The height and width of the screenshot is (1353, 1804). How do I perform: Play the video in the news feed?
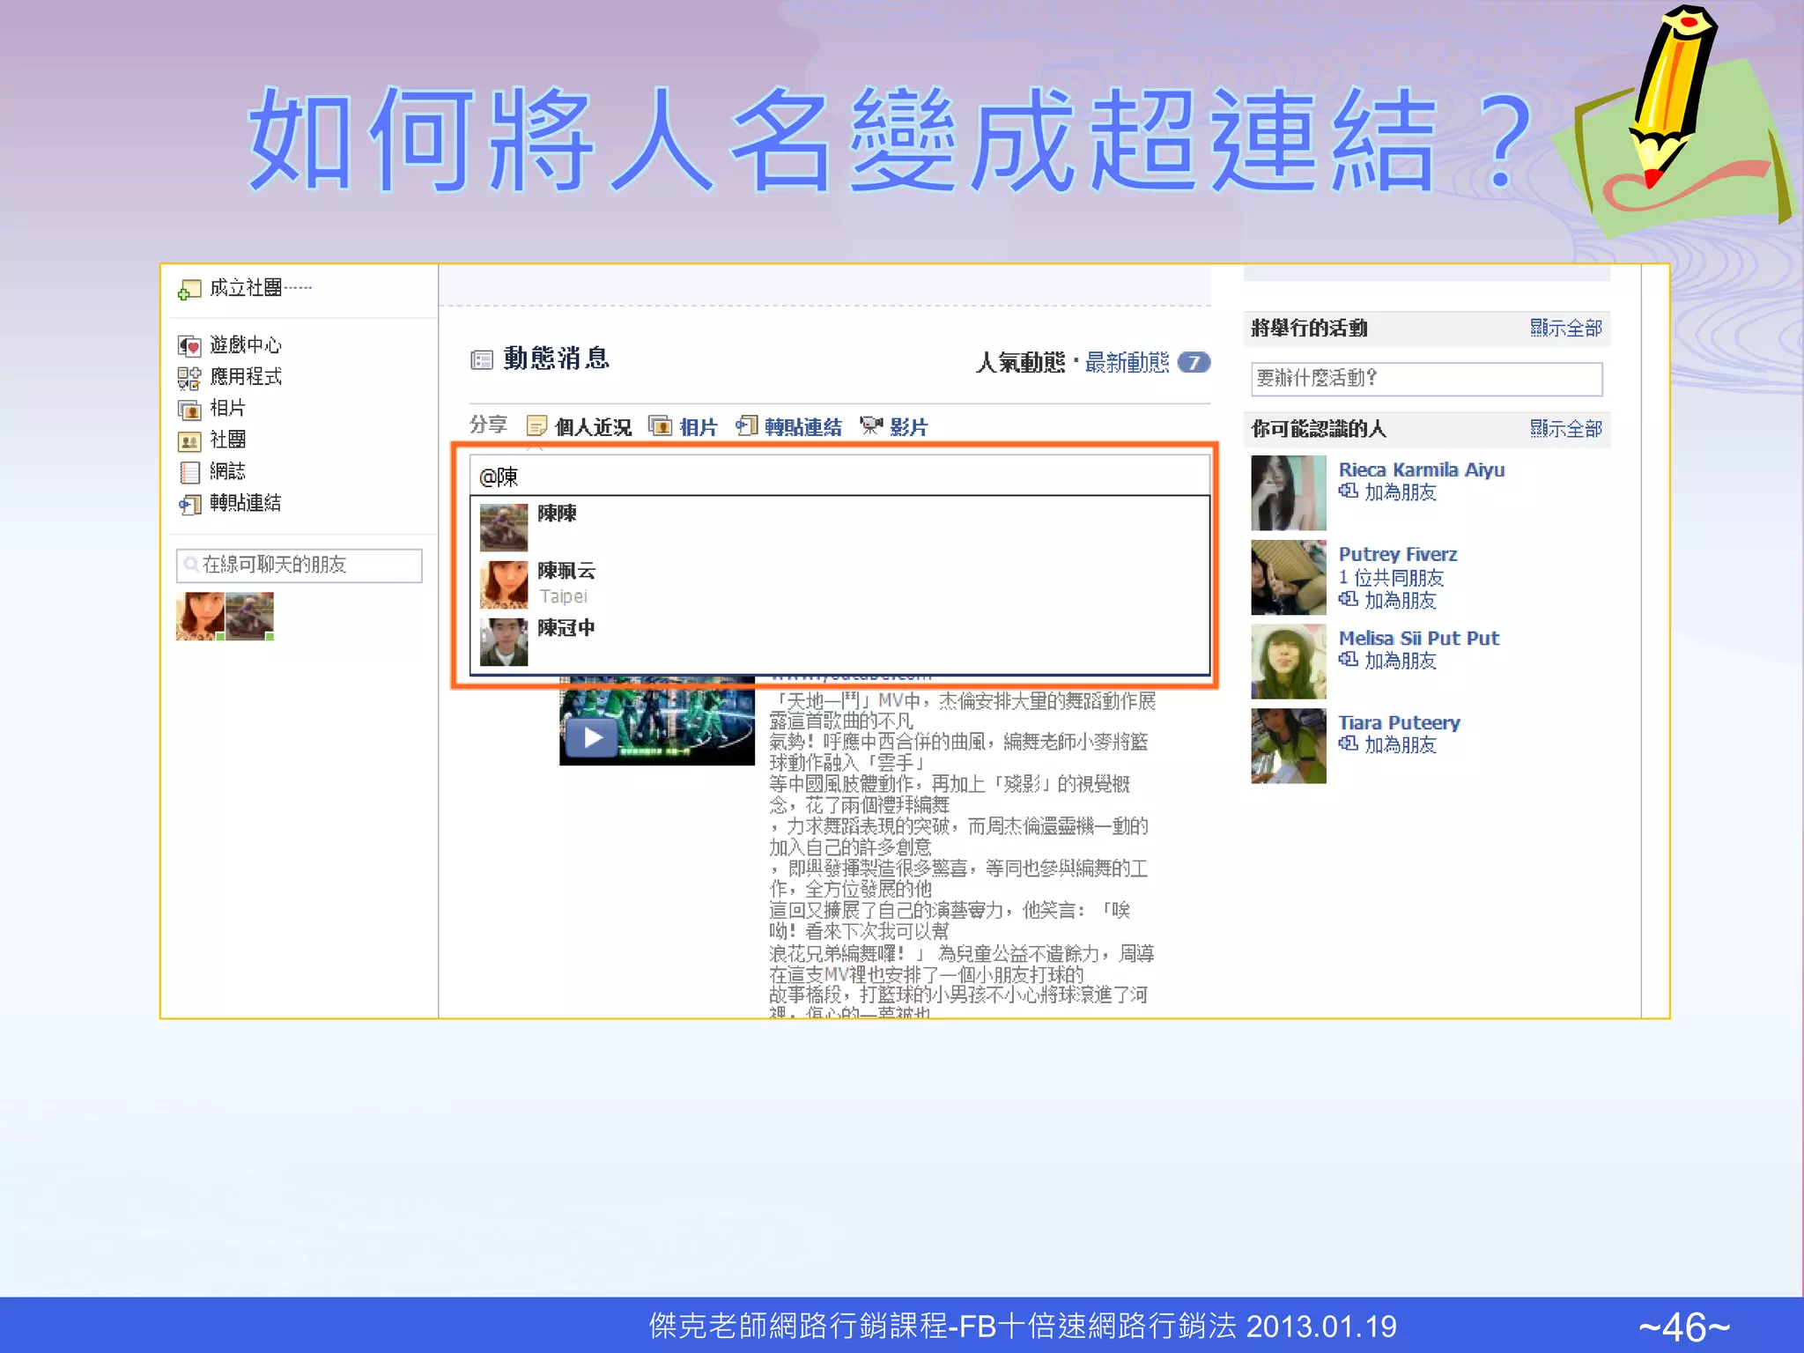click(593, 737)
